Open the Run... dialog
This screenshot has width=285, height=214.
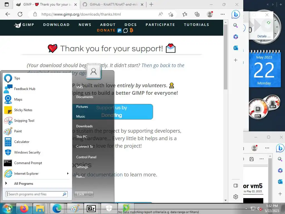click(x=80, y=176)
